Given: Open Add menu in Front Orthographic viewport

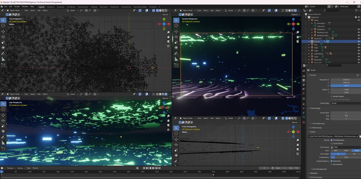Looking at the screenshot, I should tap(212, 118).
